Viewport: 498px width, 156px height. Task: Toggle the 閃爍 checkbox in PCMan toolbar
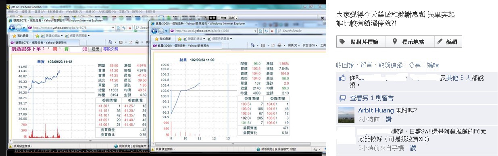coord(218,18)
